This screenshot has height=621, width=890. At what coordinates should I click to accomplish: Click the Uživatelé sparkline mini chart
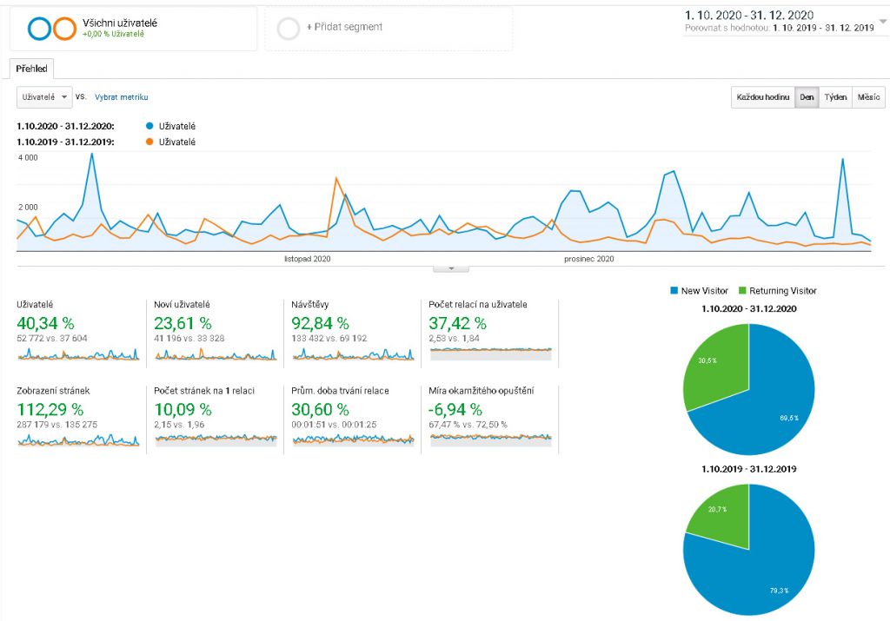[77, 354]
